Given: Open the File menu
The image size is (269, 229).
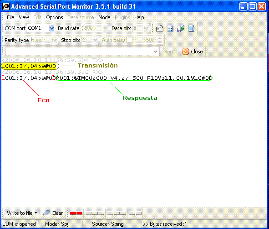Looking at the screenshot, I should pos(10,17).
